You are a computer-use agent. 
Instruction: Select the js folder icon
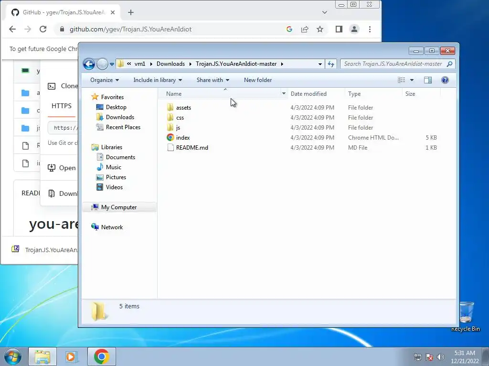[170, 127]
